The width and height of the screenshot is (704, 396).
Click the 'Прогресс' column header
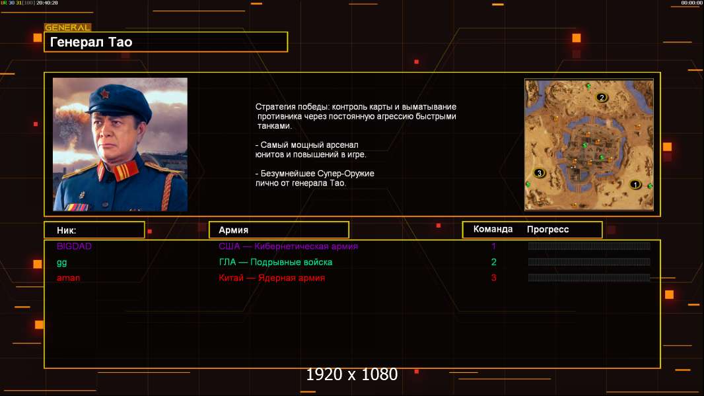tap(547, 230)
